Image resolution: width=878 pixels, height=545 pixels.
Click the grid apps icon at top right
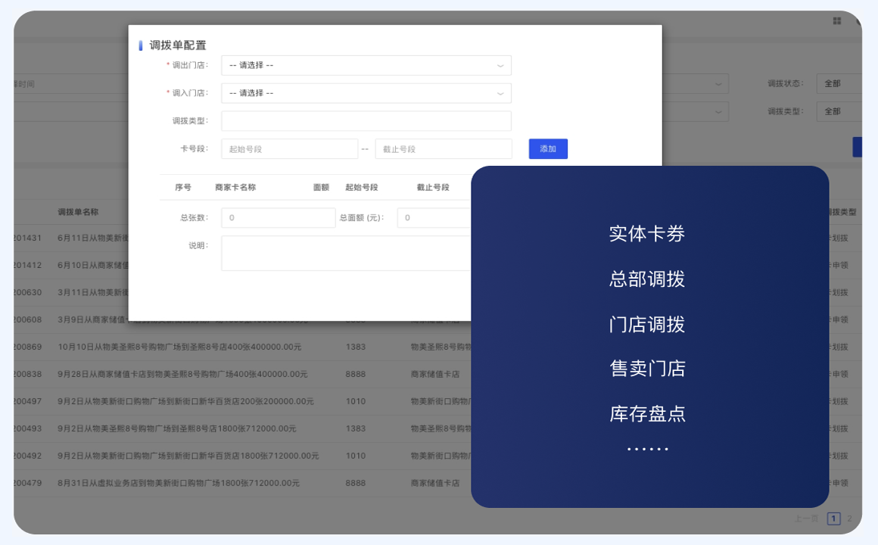[x=837, y=21]
